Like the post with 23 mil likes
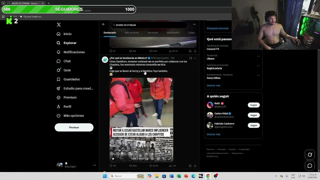 pyautogui.click(x=154, y=166)
